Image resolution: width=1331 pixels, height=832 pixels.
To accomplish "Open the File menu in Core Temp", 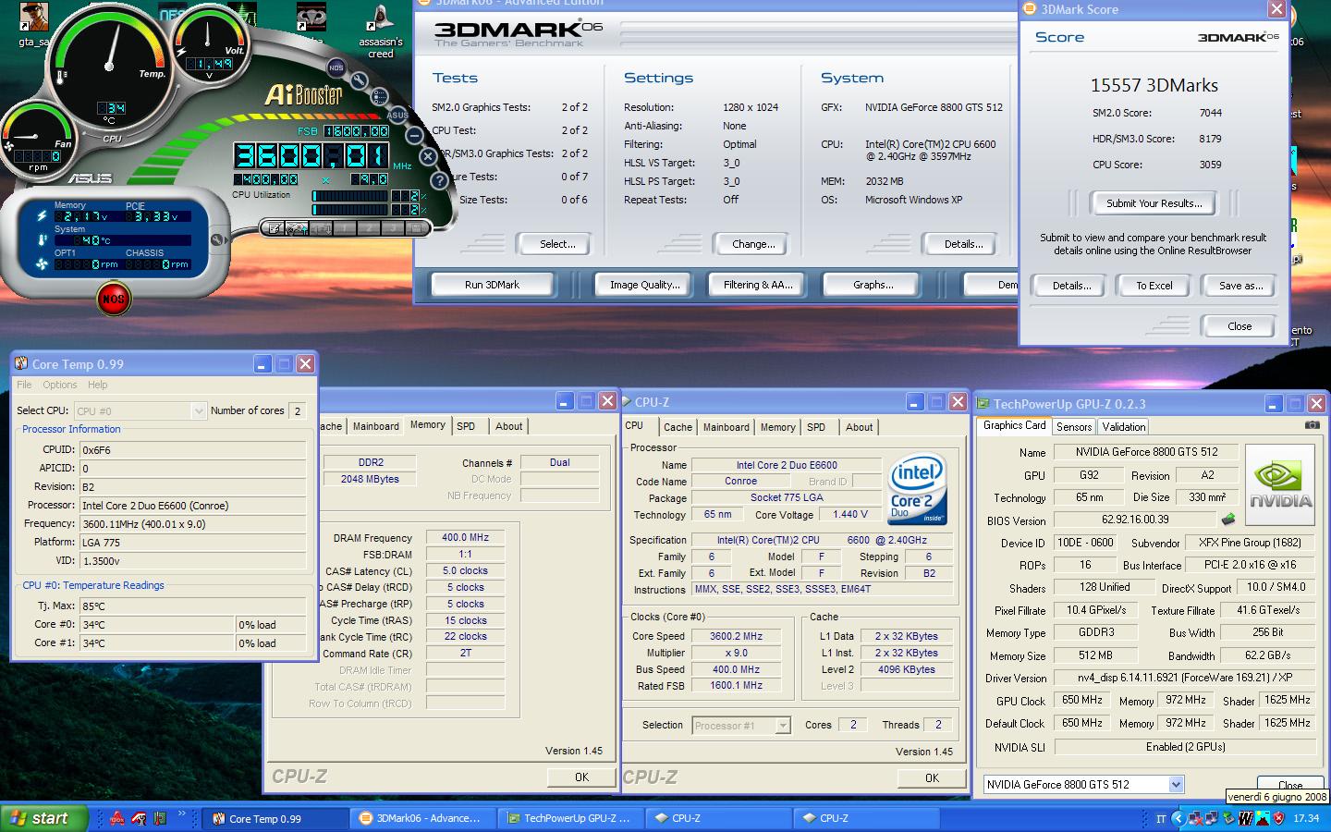I will click(24, 385).
